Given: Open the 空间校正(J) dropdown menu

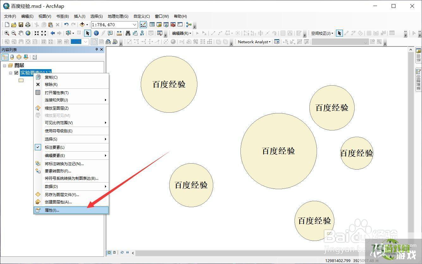Looking at the screenshot, I should tap(322, 33).
